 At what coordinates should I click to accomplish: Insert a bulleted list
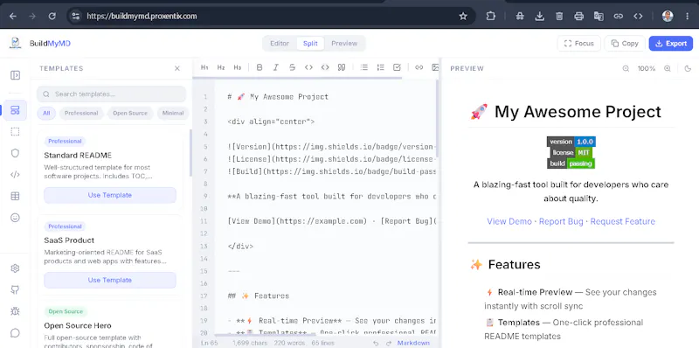(364, 67)
